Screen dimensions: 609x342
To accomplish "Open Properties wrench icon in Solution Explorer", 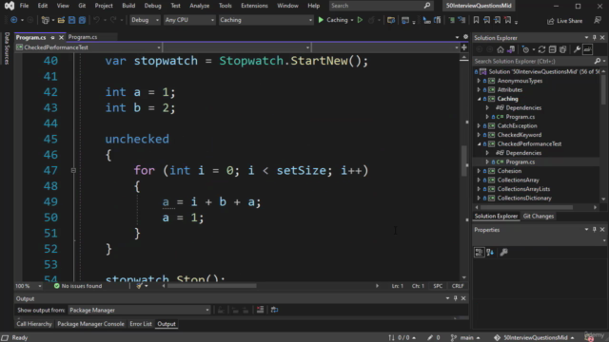I will (578, 49).
